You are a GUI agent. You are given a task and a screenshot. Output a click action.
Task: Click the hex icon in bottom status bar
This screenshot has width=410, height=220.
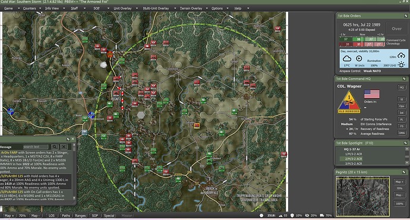(x=261, y=216)
